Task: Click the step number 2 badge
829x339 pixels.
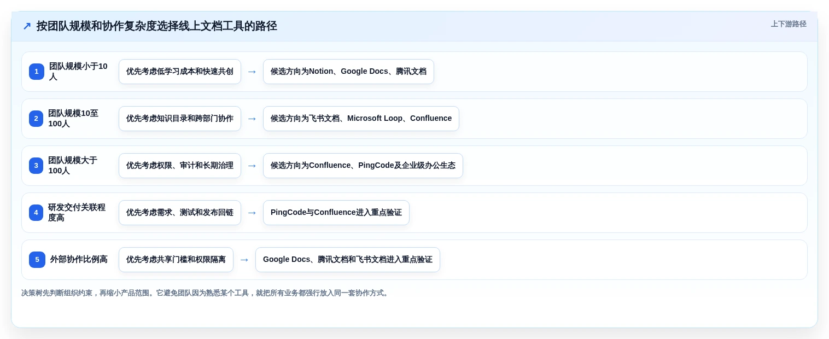Action: 36,119
